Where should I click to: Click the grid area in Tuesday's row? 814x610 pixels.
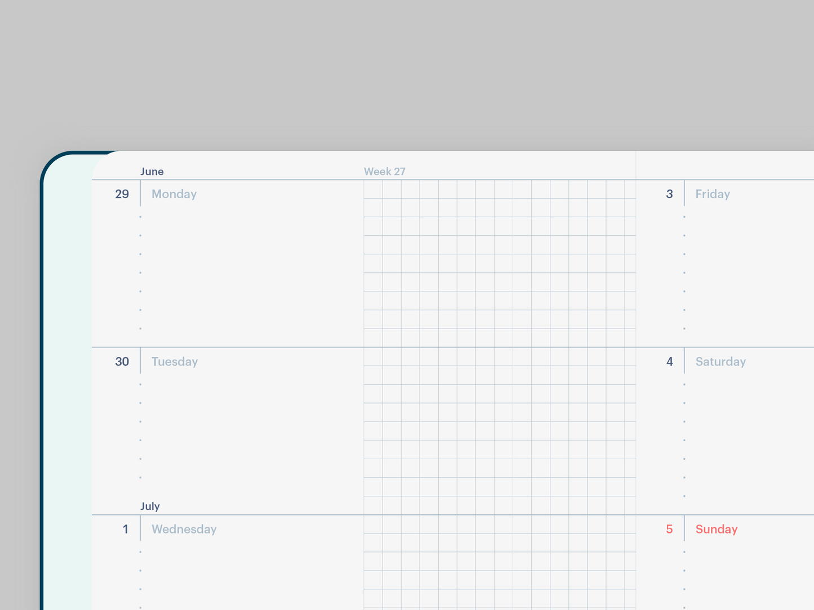point(500,431)
